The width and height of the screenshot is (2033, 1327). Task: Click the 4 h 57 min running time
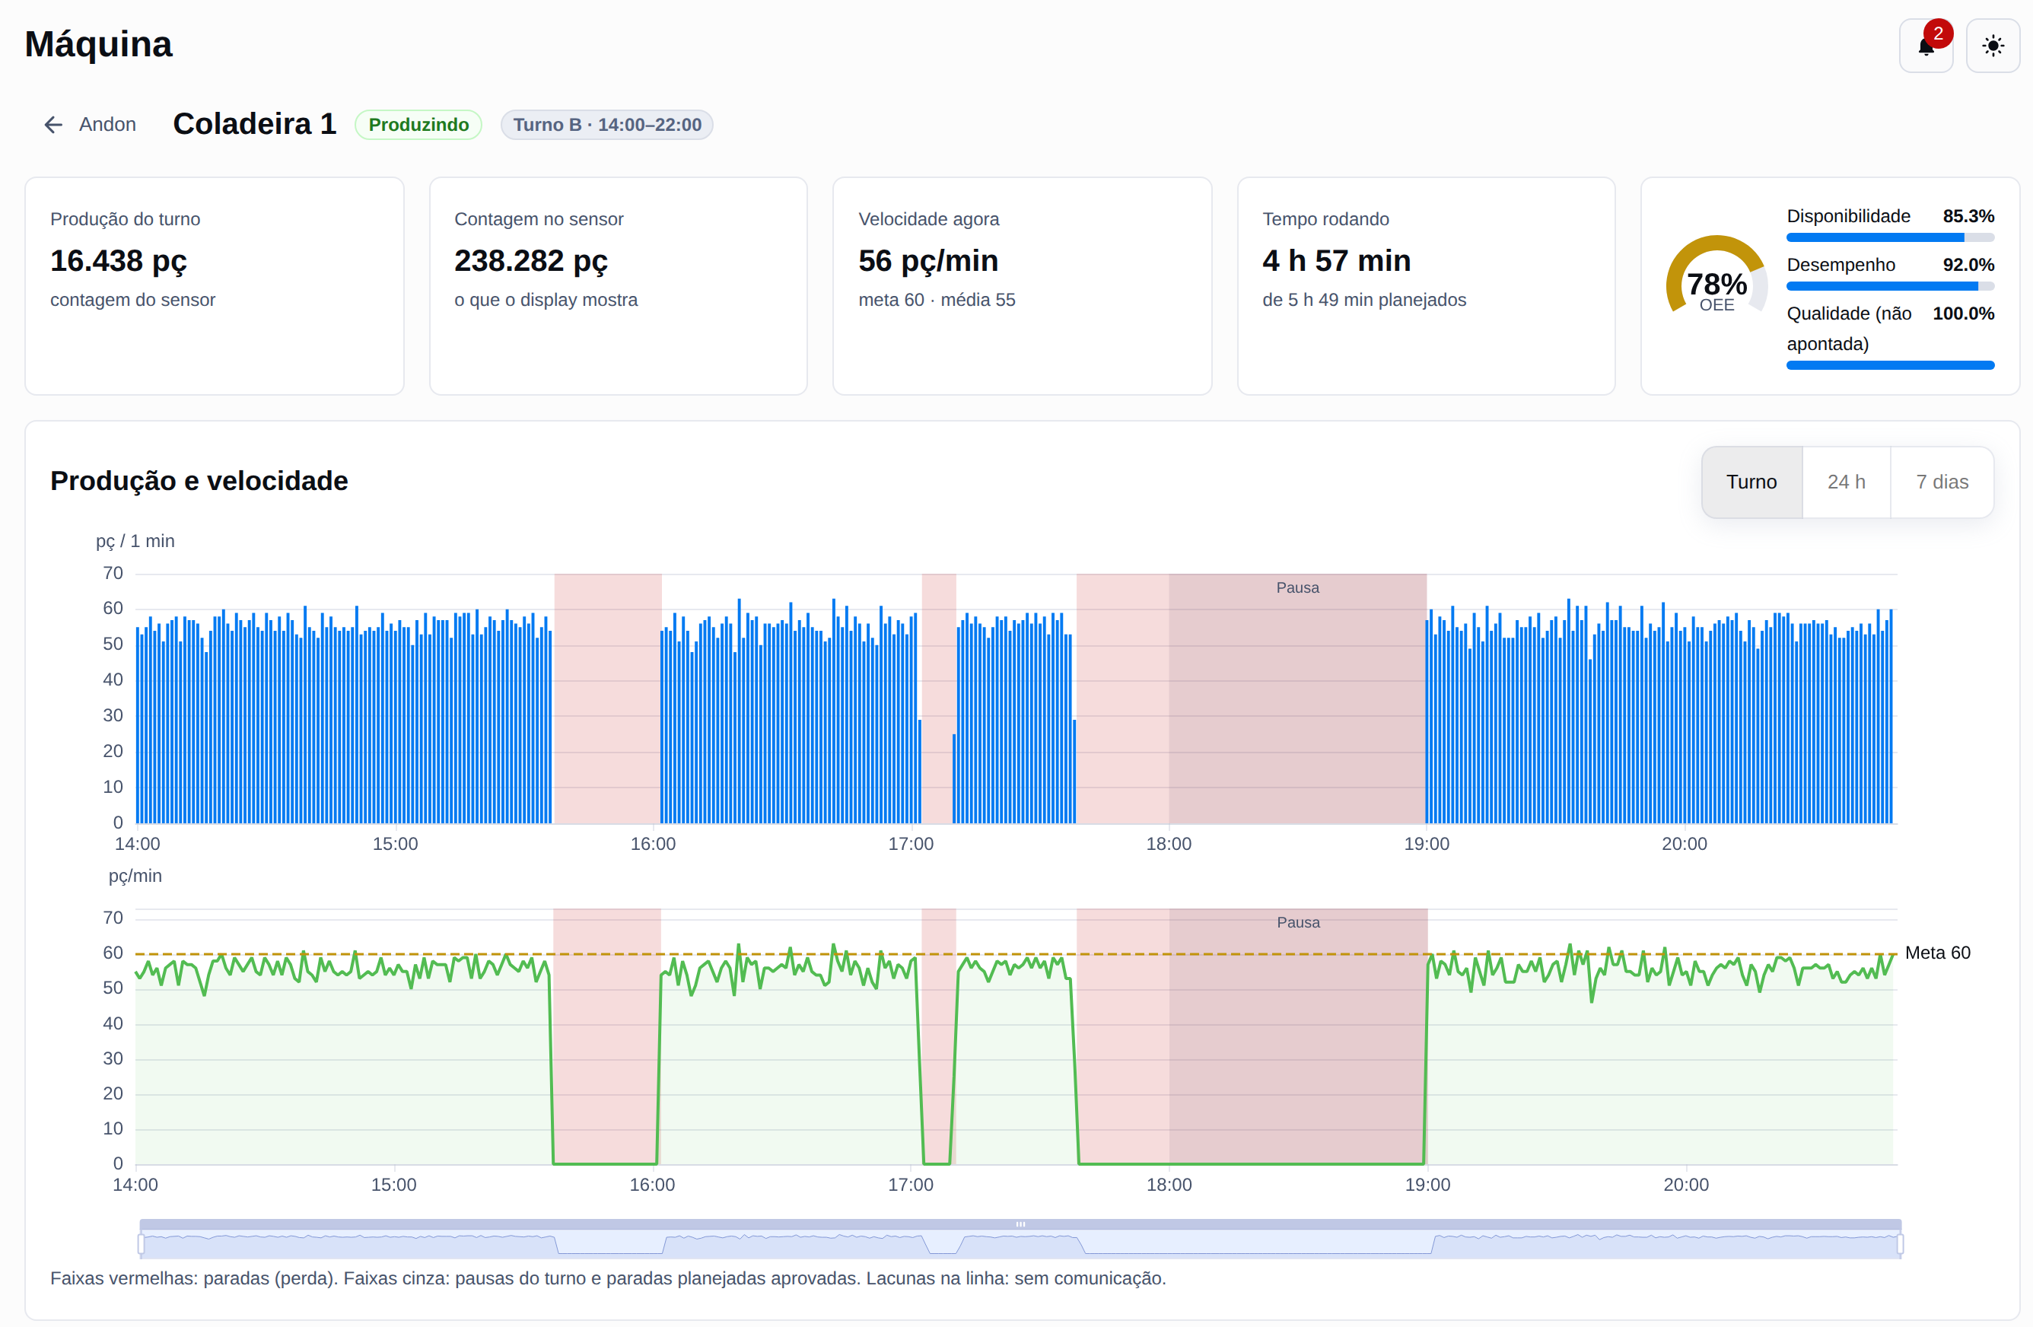click(x=1336, y=261)
